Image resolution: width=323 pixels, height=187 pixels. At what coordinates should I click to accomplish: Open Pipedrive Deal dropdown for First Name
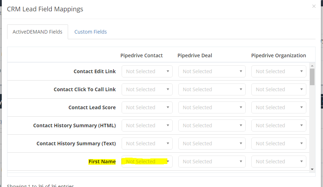pyautogui.click(x=212, y=162)
